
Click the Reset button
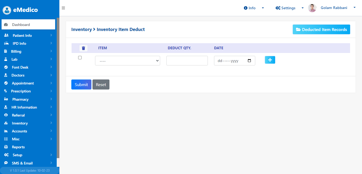coord(101,84)
